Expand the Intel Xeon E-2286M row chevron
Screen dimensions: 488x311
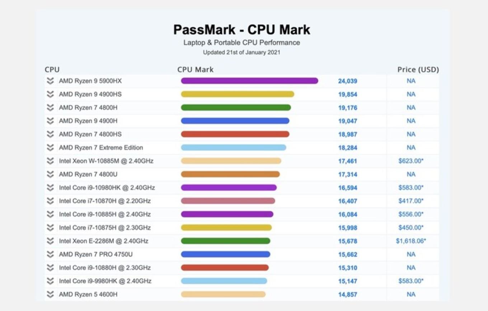coord(50,241)
